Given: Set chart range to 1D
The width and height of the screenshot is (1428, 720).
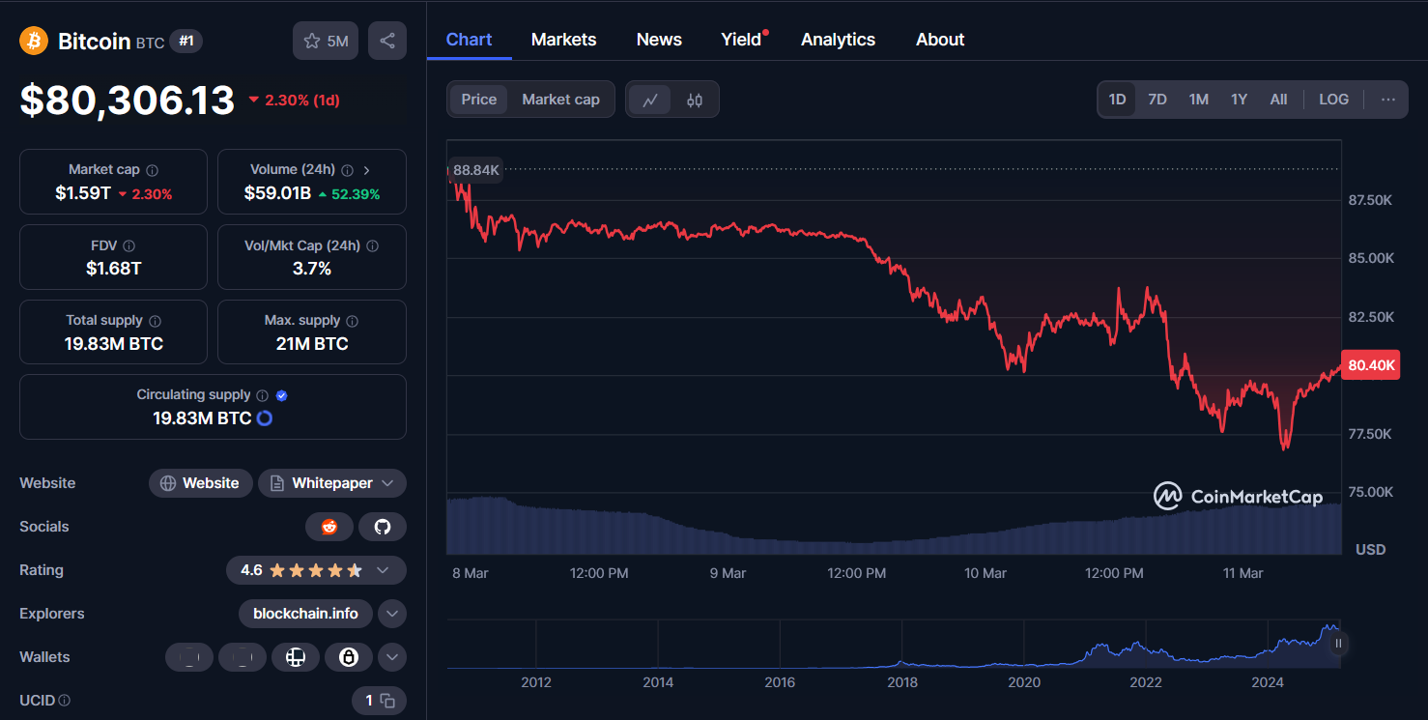Looking at the screenshot, I should pos(1117,100).
